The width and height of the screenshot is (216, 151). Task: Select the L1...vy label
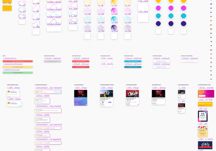click(x=7, y=3)
